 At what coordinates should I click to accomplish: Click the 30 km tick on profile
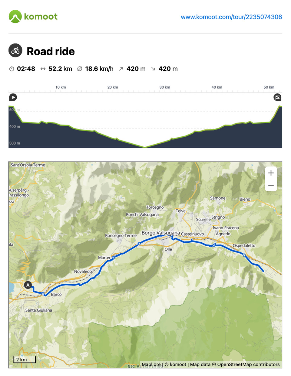(165, 87)
